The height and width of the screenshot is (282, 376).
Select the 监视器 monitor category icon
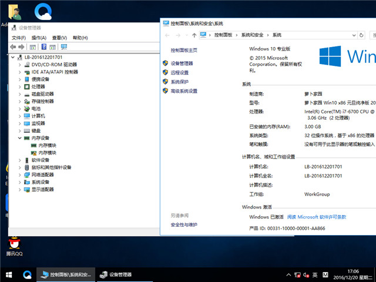tap(27, 123)
